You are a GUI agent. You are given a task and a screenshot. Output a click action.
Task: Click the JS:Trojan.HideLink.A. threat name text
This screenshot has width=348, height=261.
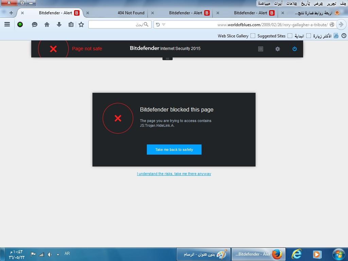click(157, 126)
